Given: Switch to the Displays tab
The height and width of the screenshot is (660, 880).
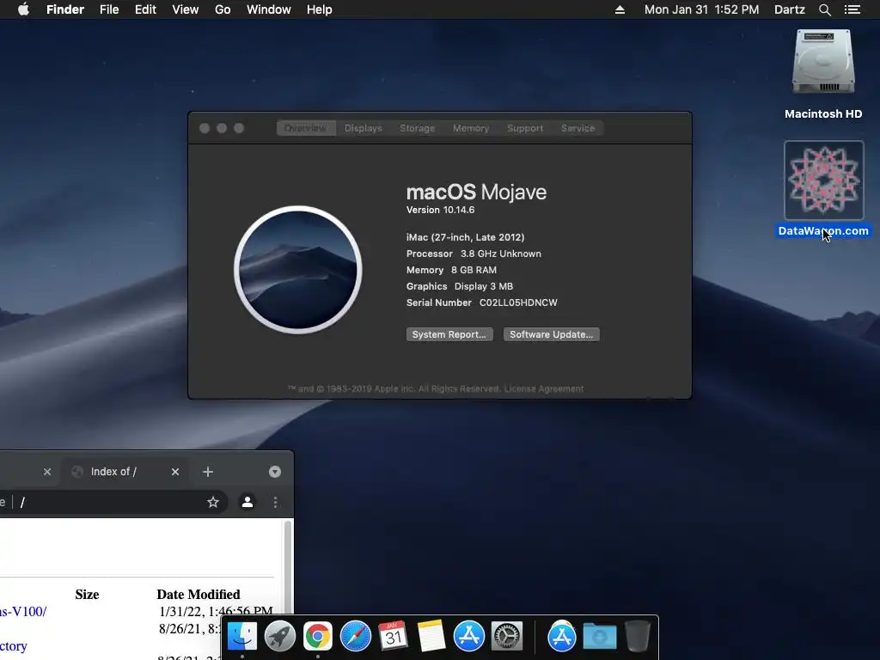Looking at the screenshot, I should click(x=364, y=128).
